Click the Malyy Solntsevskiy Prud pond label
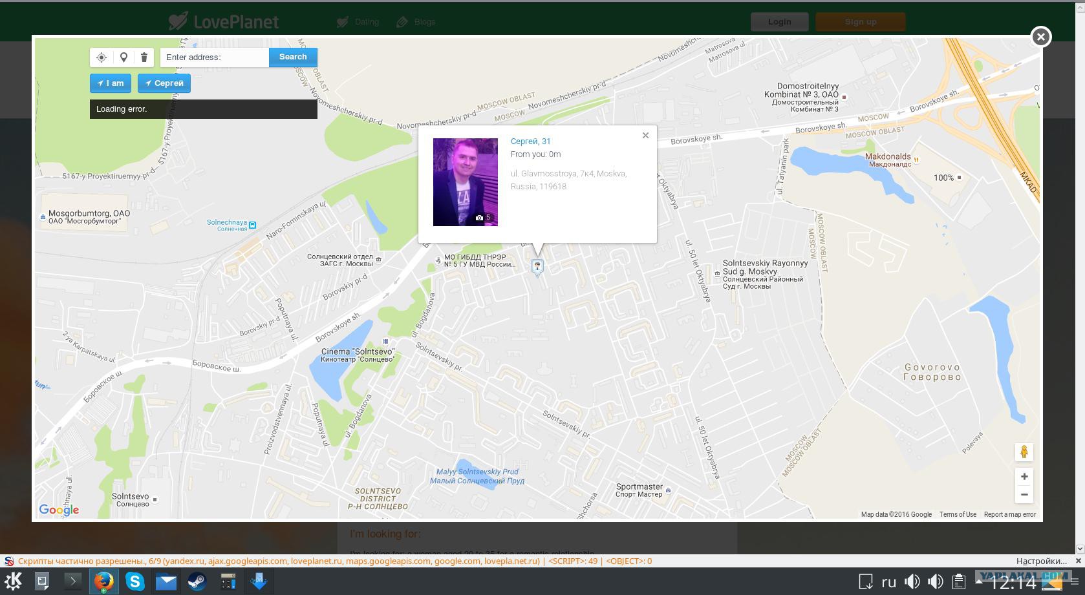This screenshot has width=1085, height=595. coord(477,476)
